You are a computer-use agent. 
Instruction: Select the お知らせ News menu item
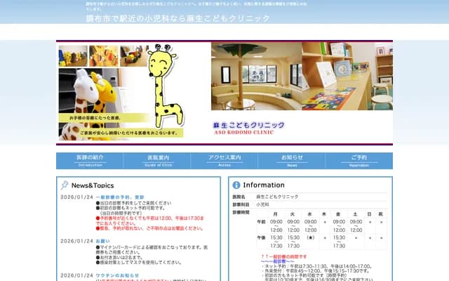292,160
